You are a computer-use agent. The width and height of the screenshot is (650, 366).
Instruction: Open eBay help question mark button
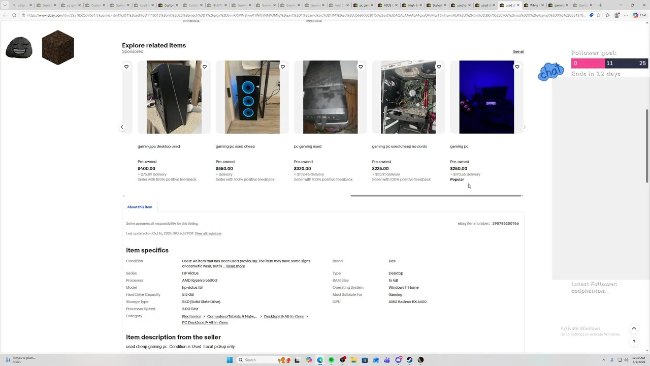(x=634, y=342)
